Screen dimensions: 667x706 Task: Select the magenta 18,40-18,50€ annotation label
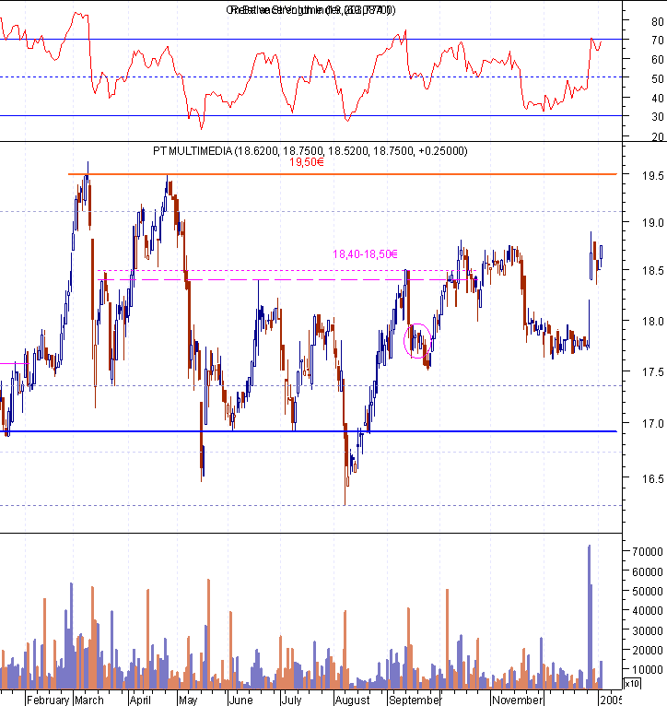pos(365,254)
